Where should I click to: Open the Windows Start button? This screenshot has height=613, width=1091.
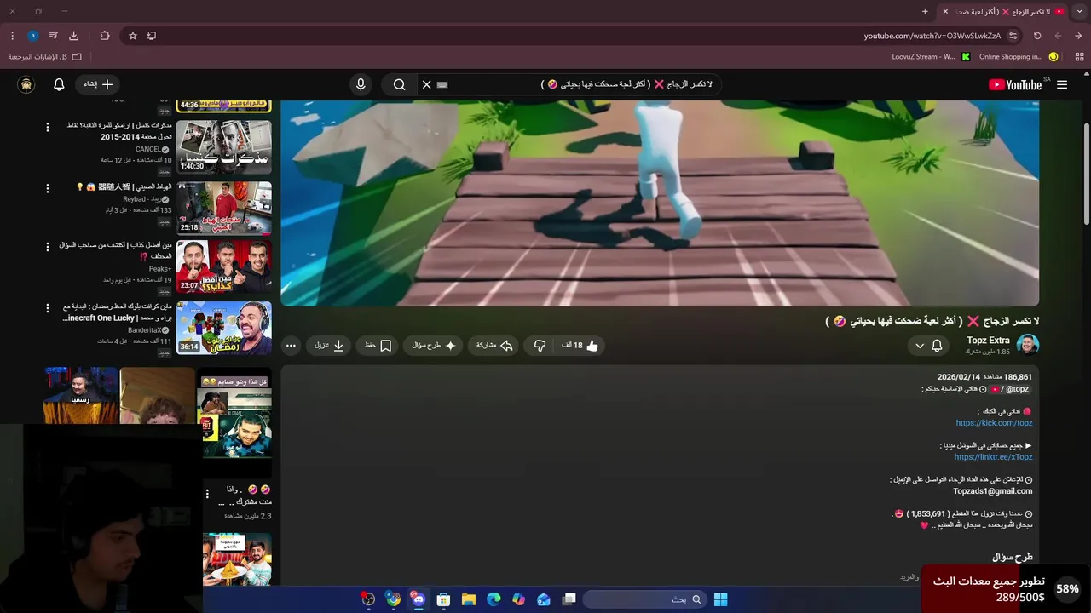720,599
